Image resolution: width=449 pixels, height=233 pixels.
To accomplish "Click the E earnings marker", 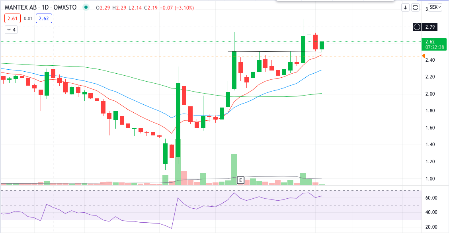I will pyautogui.click(x=240, y=180).
